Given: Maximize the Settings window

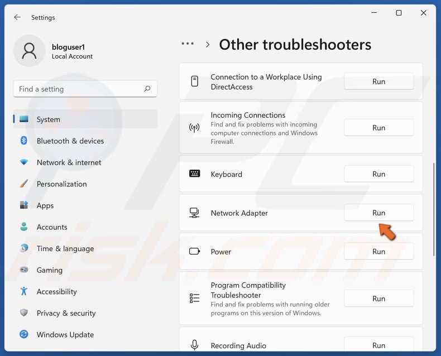Looking at the screenshot, I should [399, 13].
